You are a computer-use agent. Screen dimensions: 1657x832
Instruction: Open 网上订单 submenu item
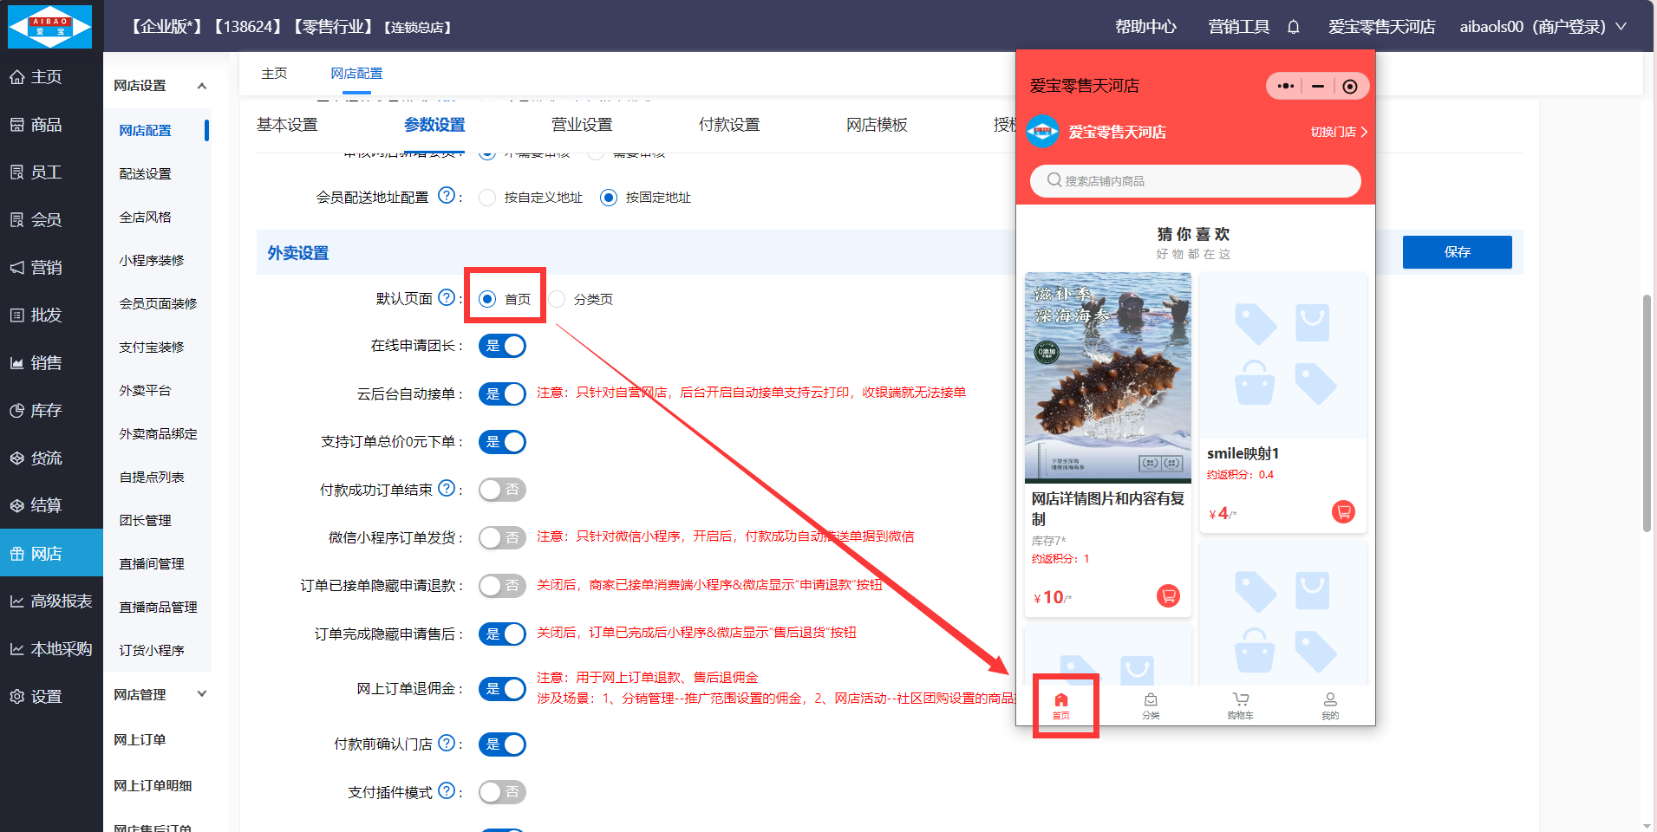(140, 740)
